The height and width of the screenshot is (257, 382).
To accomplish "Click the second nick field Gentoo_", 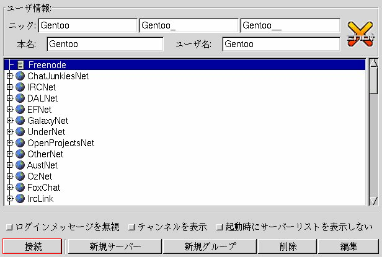I will tap(189, 25).
